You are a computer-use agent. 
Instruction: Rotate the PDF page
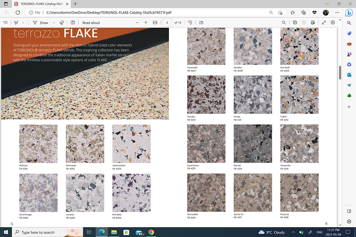(190, 23)
